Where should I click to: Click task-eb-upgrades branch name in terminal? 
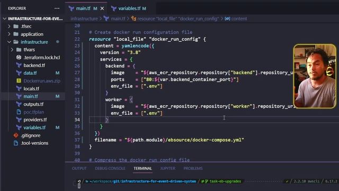click(225, 181)
